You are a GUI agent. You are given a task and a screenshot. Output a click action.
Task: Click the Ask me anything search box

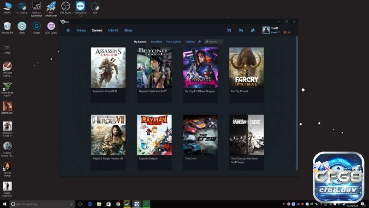tap(42, 204)
